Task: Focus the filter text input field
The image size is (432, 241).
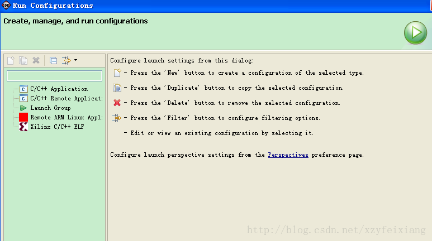Action: point(55,76)
